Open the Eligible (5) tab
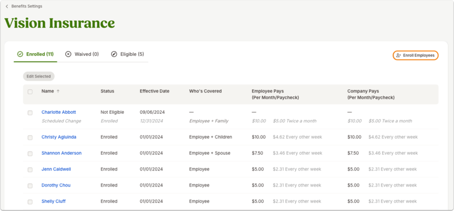 127,54
